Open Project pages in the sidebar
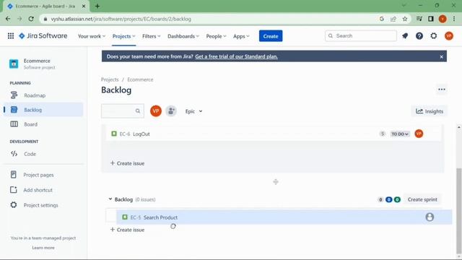462x260 pixels. pos(43,175)
